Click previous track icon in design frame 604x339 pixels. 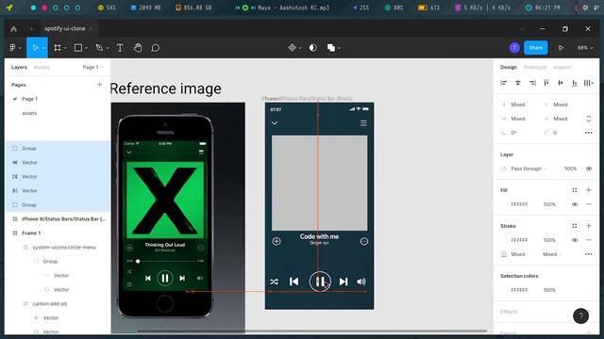[x=294, y=282]
